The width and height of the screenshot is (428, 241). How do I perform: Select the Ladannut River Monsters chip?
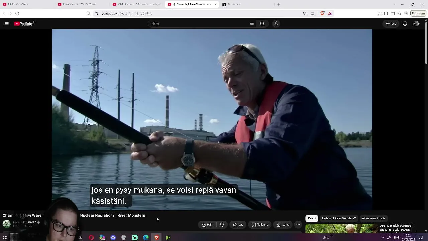coord(339,218)
